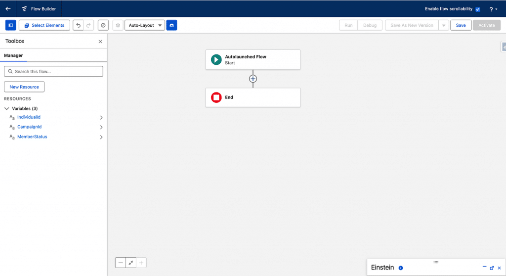Open the help question mark menu
This screenshot has height=276, width=506.
pos(493,9)
